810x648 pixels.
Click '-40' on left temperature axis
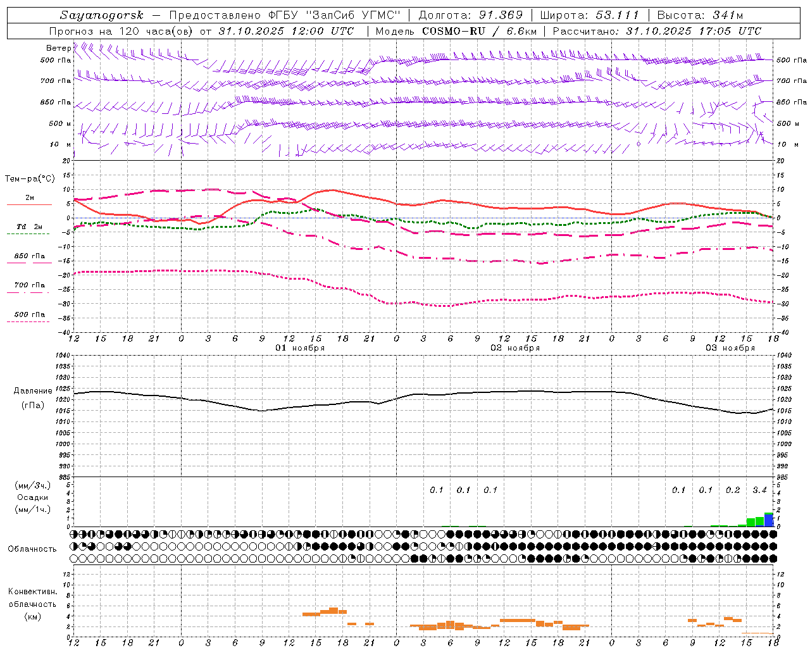65,332
